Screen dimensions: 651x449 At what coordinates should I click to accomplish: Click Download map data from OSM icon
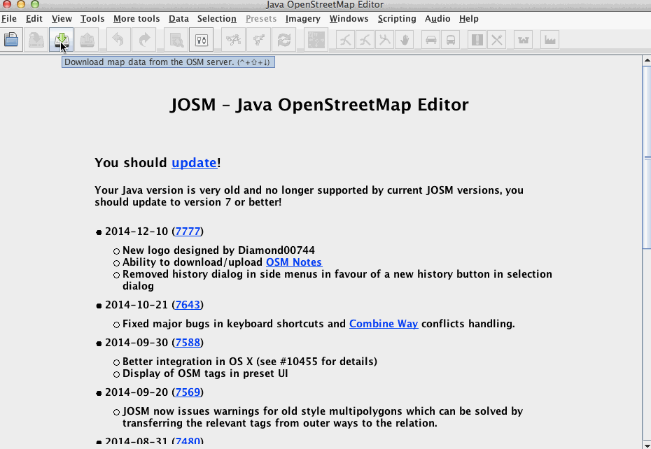pos(62,40)
